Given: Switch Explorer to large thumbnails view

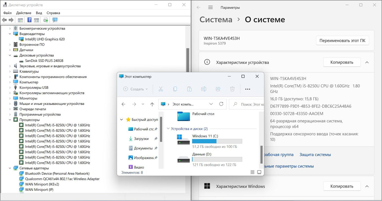Looking at the screenshot, I should click(x=259, y=172).
